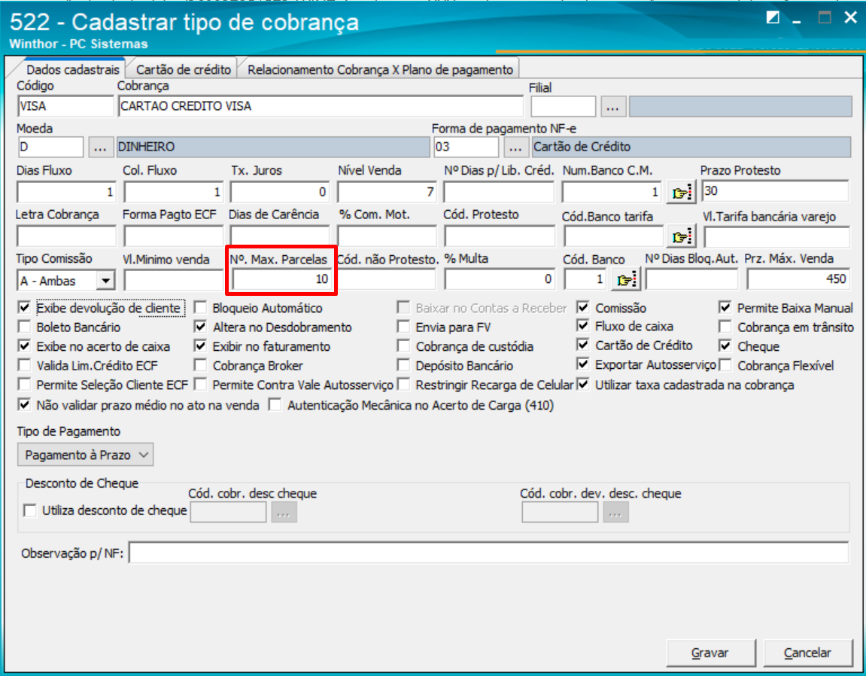Expand Tipo de Pagamento combo box
Screen dimensions: 866x676
(x=86, y=455)
